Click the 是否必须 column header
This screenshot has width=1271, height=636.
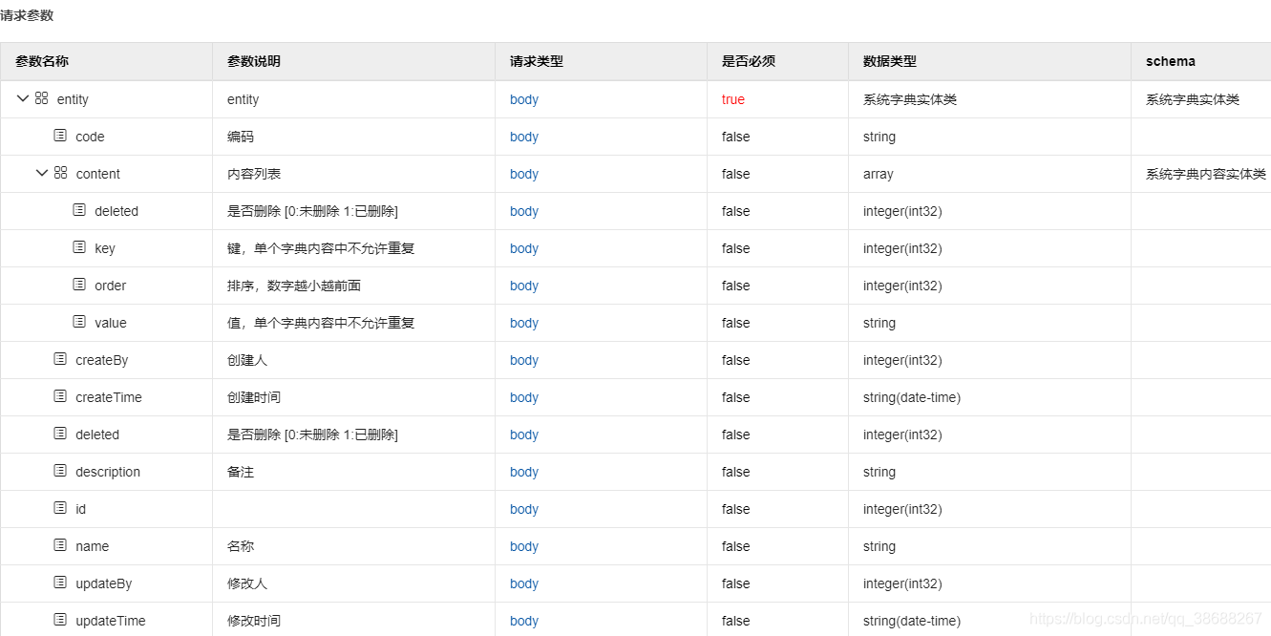pyautogui.click(x=748, y=61)
